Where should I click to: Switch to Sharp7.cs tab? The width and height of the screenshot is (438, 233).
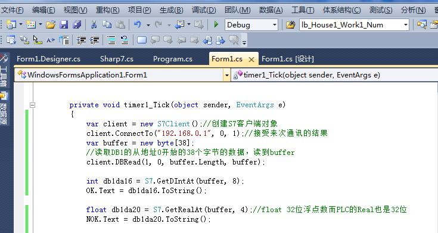click(116, 59)
